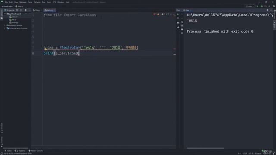Hide the Run panel with minus icon
This screenshot has width=276, height=155.
271,10
